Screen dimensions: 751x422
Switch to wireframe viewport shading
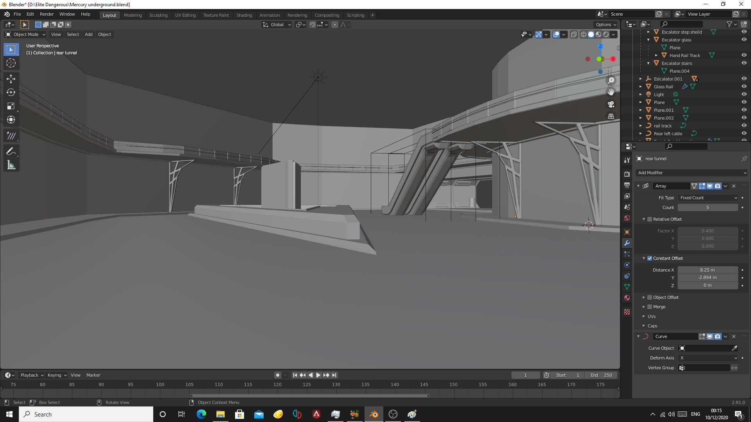coord(584,34)
